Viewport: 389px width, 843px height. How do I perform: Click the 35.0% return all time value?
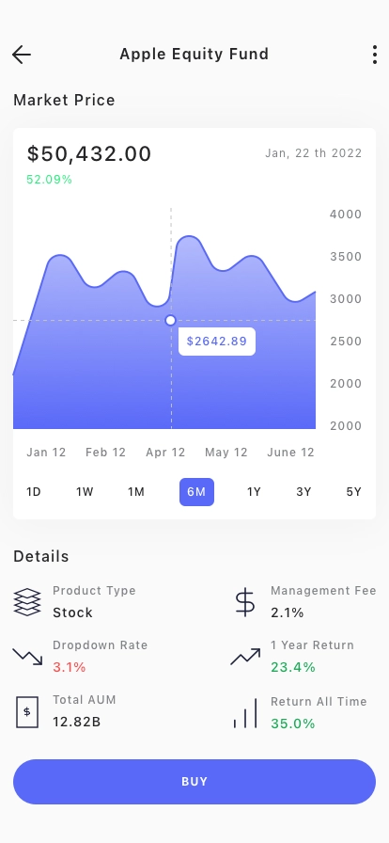click(x=293, y=724)
